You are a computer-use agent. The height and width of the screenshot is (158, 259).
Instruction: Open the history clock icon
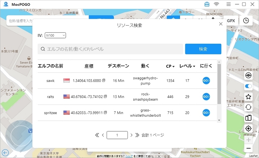246,20
